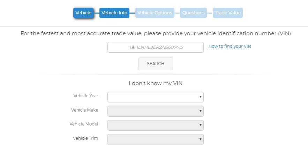Focus the VIN number input field
308x161 pixels.
[x=155, y=47]
